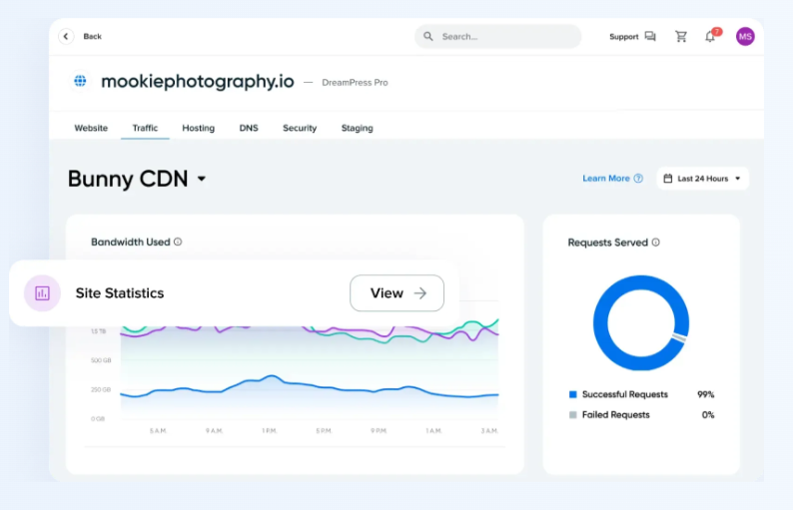793x510 pixels.
Task: Expand the Bunny CDN dropdown
Action: pos(201,180)
